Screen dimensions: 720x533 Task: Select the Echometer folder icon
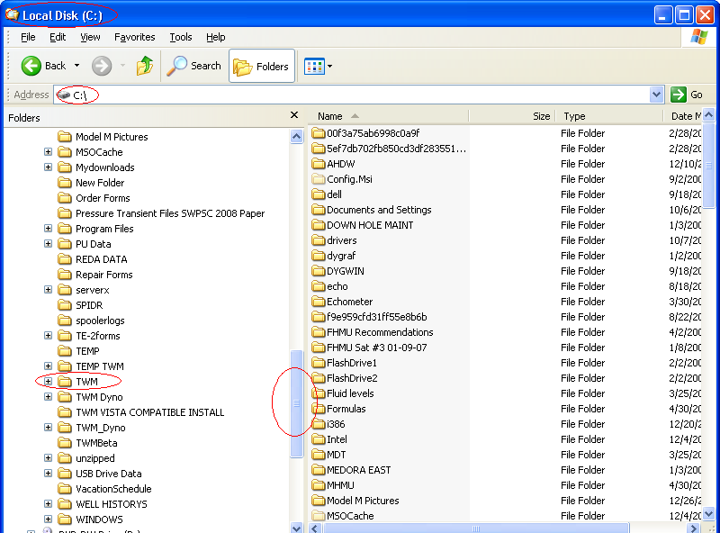coord(319,302)
